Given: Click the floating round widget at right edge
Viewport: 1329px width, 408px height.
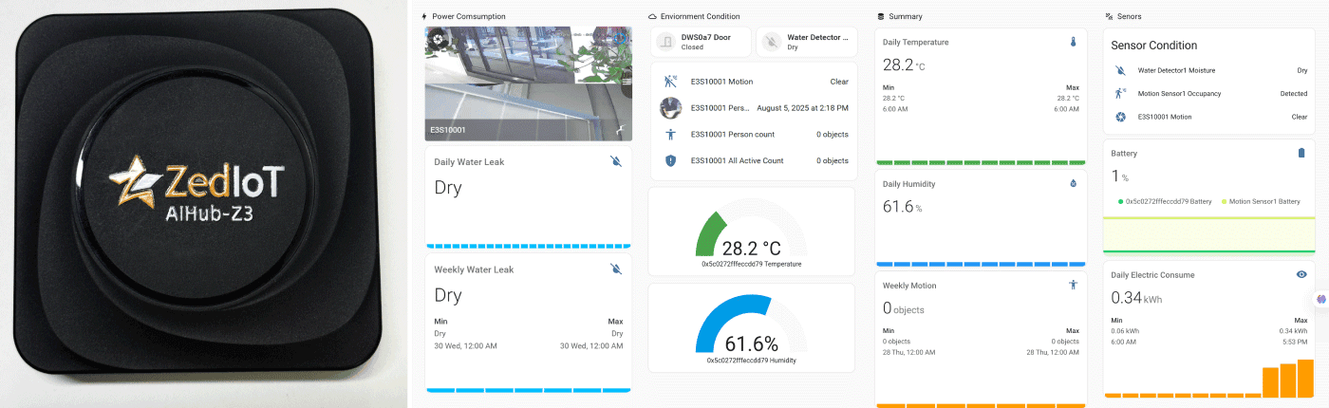Looking at the screenshot, I should click(1320, 299).
